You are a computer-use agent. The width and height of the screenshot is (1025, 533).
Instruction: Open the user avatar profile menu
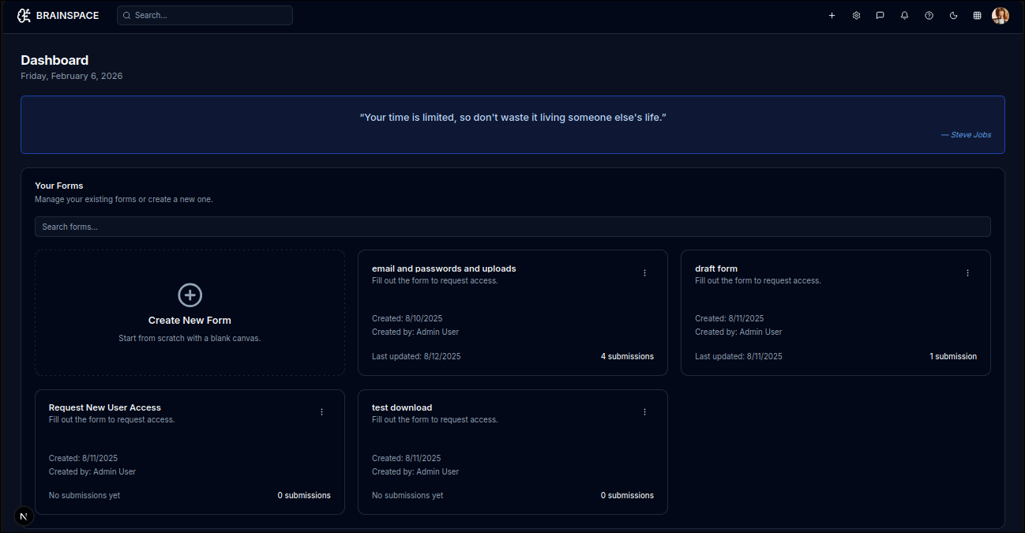tap(1001, 16)
